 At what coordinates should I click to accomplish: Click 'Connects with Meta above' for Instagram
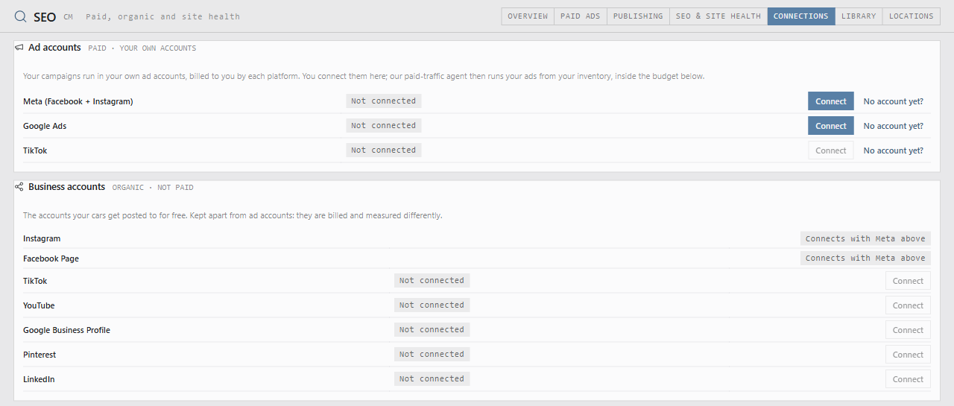tap(865, 239)
